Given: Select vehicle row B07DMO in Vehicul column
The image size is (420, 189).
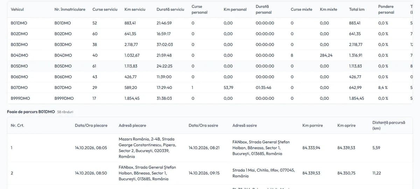Looking at the screenshot, I should [19, 88].
